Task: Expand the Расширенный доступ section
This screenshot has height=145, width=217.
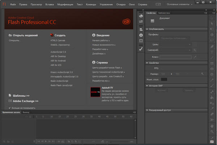Action: [147, 110]
